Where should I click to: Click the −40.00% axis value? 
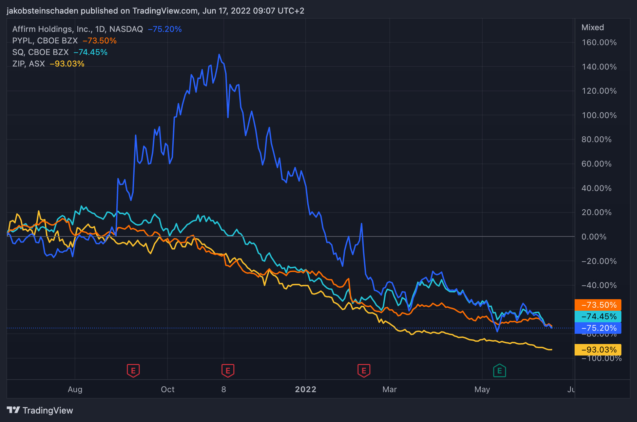click(x=599, y=285)
